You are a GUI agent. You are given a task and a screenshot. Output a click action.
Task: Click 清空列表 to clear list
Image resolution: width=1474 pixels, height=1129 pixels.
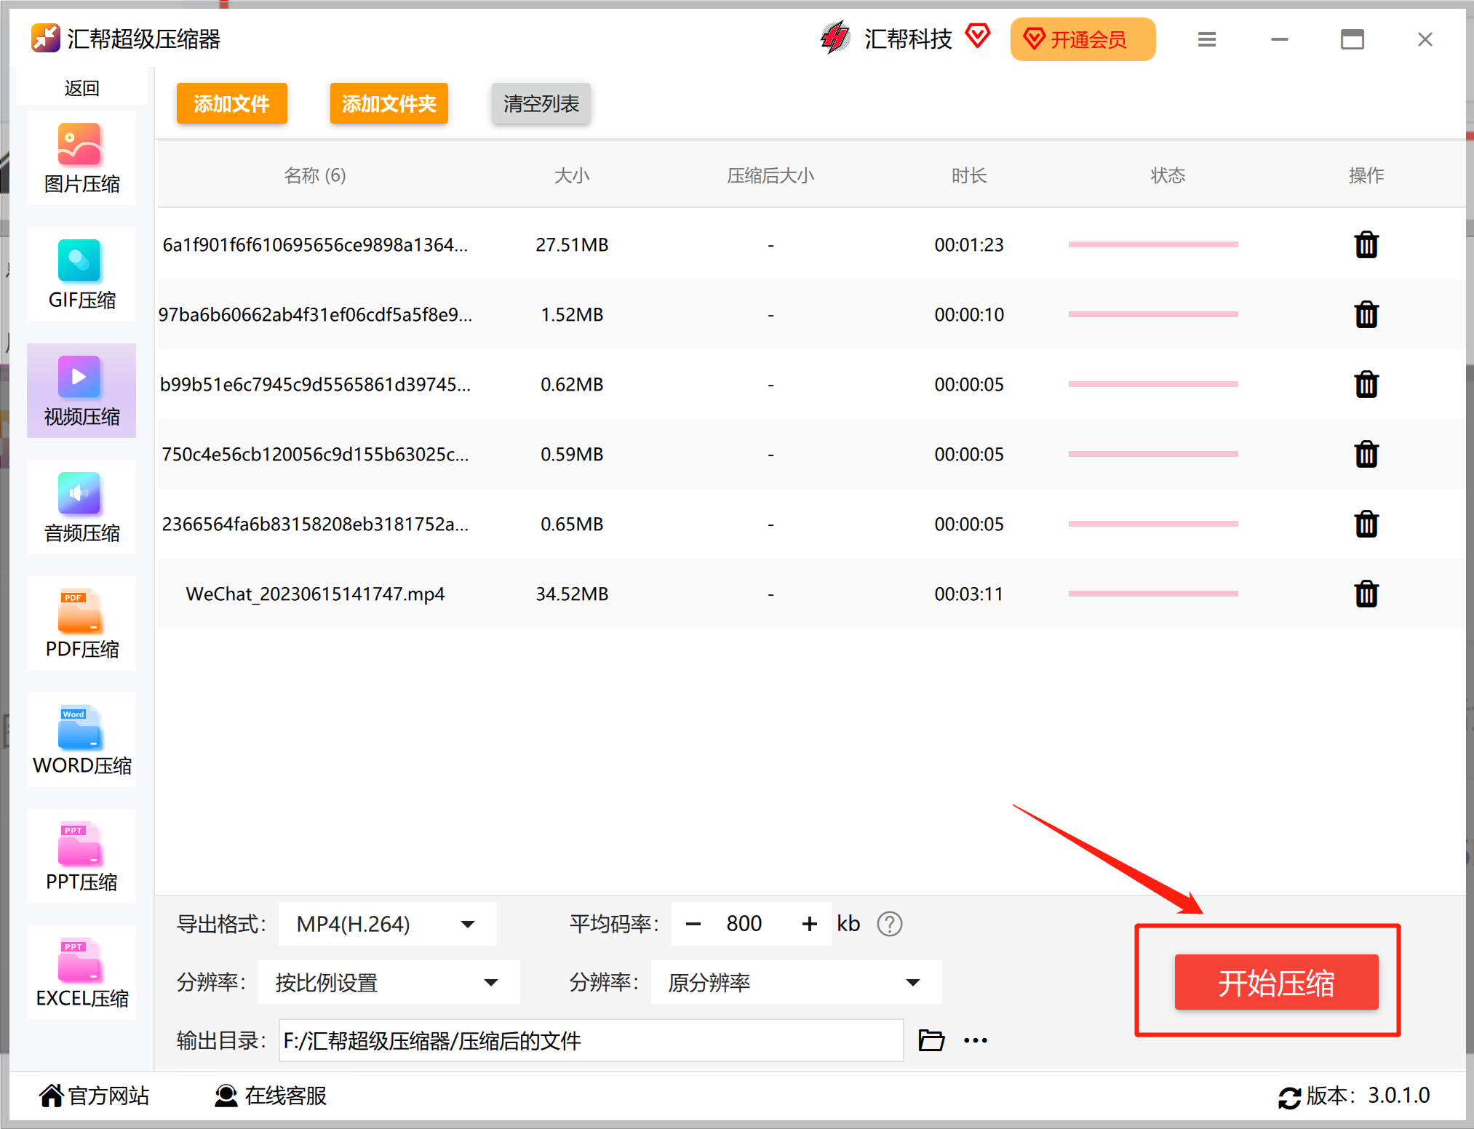tap(541, 103)
